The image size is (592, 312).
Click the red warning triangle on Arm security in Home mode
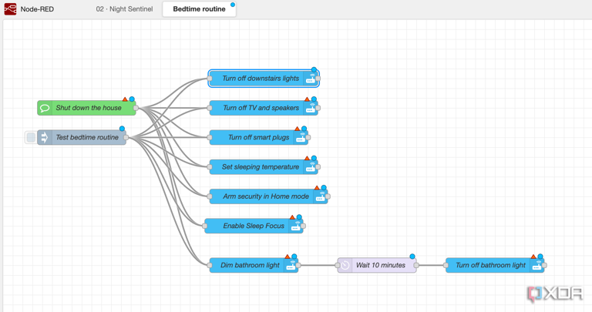[x=317, y=187]
